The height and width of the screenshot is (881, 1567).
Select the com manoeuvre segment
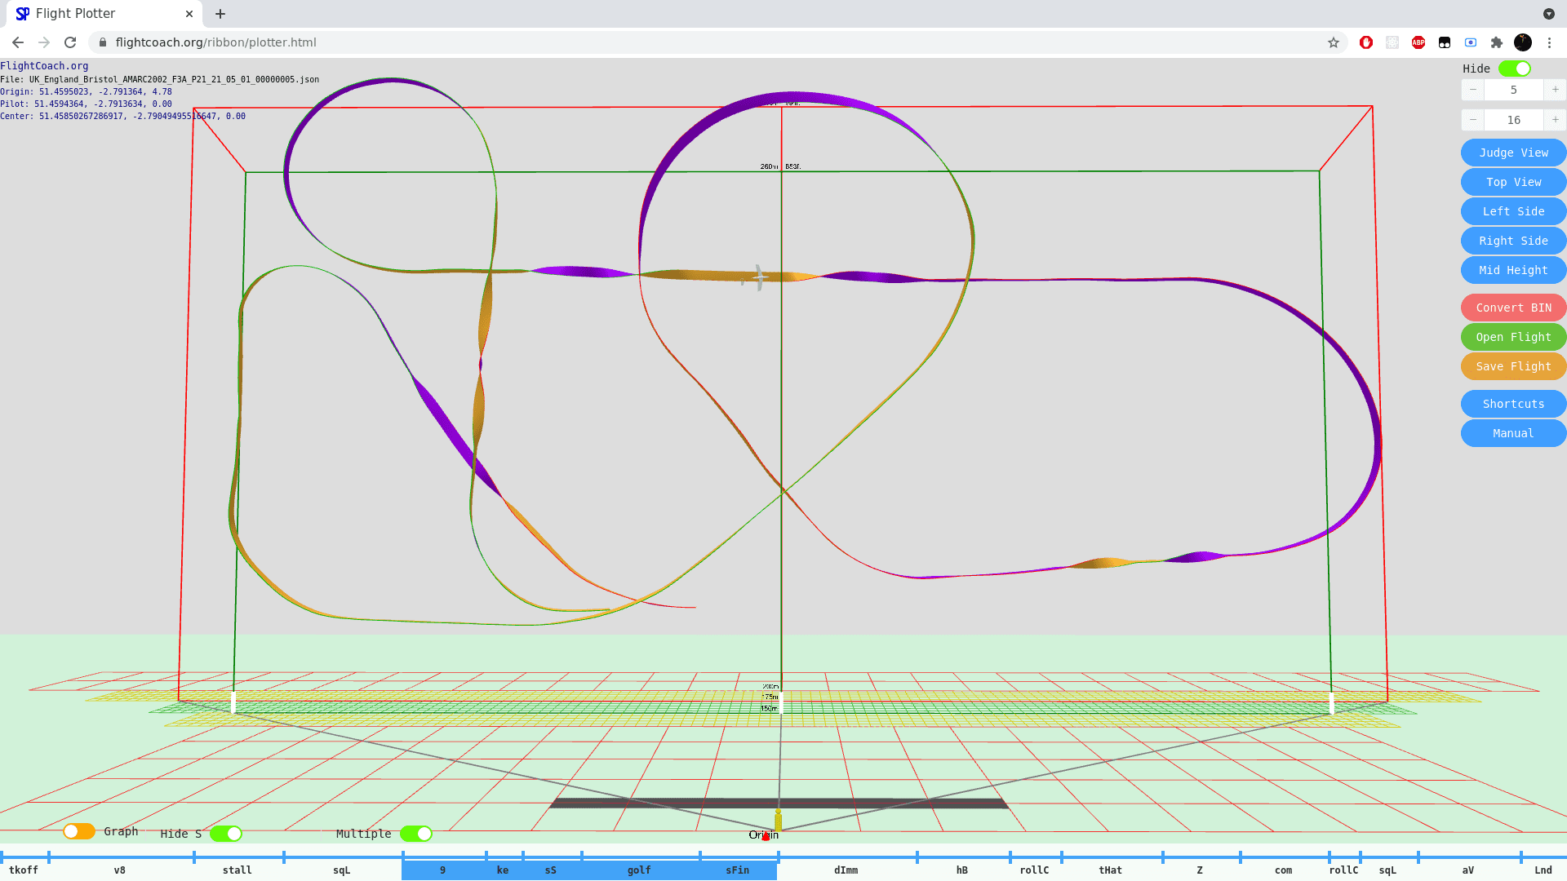(1284, 870)
